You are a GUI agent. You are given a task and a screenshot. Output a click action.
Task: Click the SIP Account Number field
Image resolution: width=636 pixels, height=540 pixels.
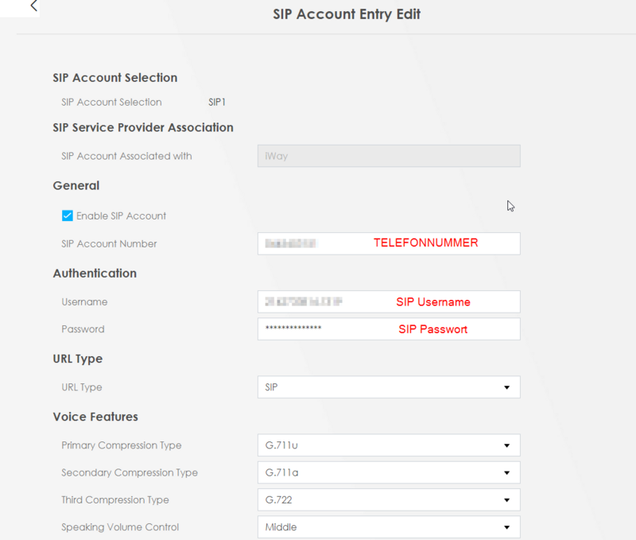pos(389,243)
